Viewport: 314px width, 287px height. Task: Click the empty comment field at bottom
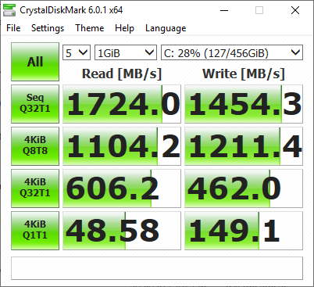(157, 268)
